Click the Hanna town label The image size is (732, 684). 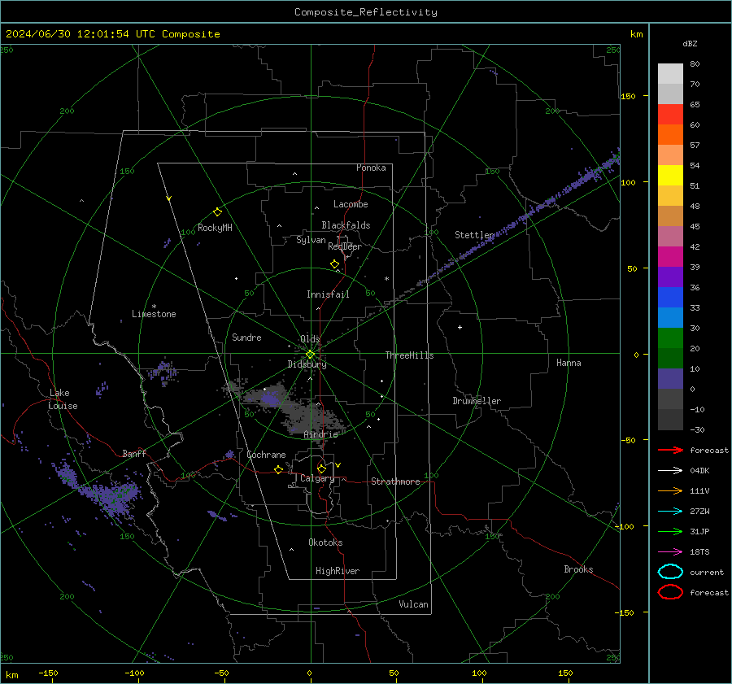click(x=569, y=363)
